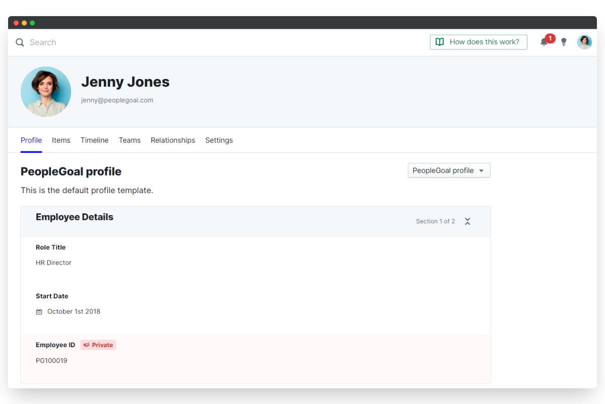Collapse the Employee Details section
This screenshot has width=605, height=404.
pyautogui.click(x=467, y=221)
